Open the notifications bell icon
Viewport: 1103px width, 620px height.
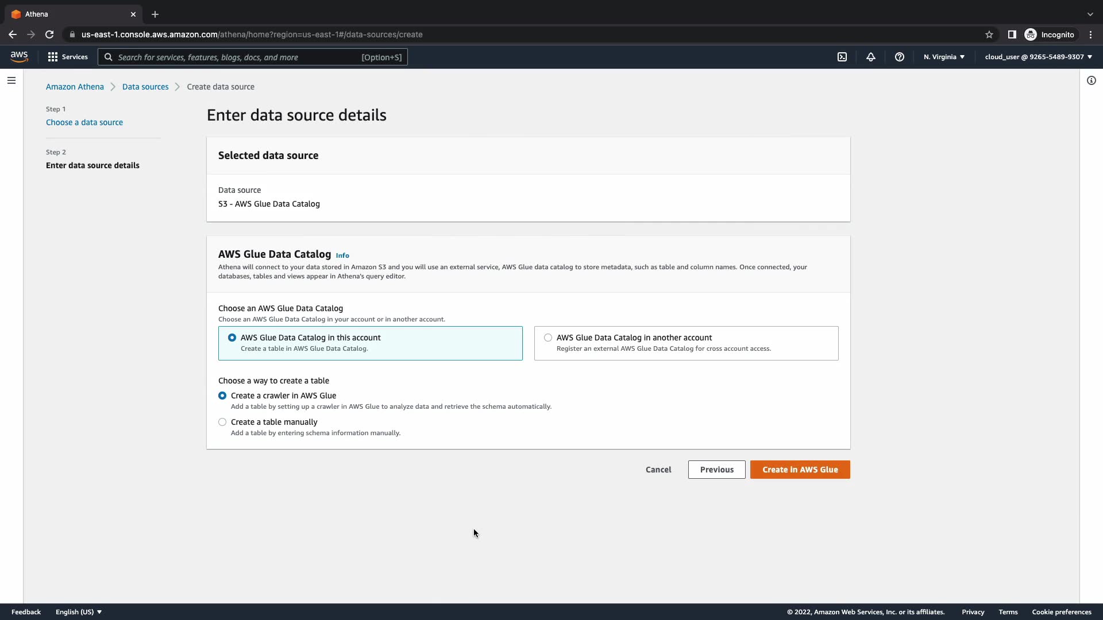click(x=871, y=57)
